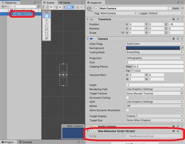
Task: Switch to the Scene tab
Action: click(49, 3)
